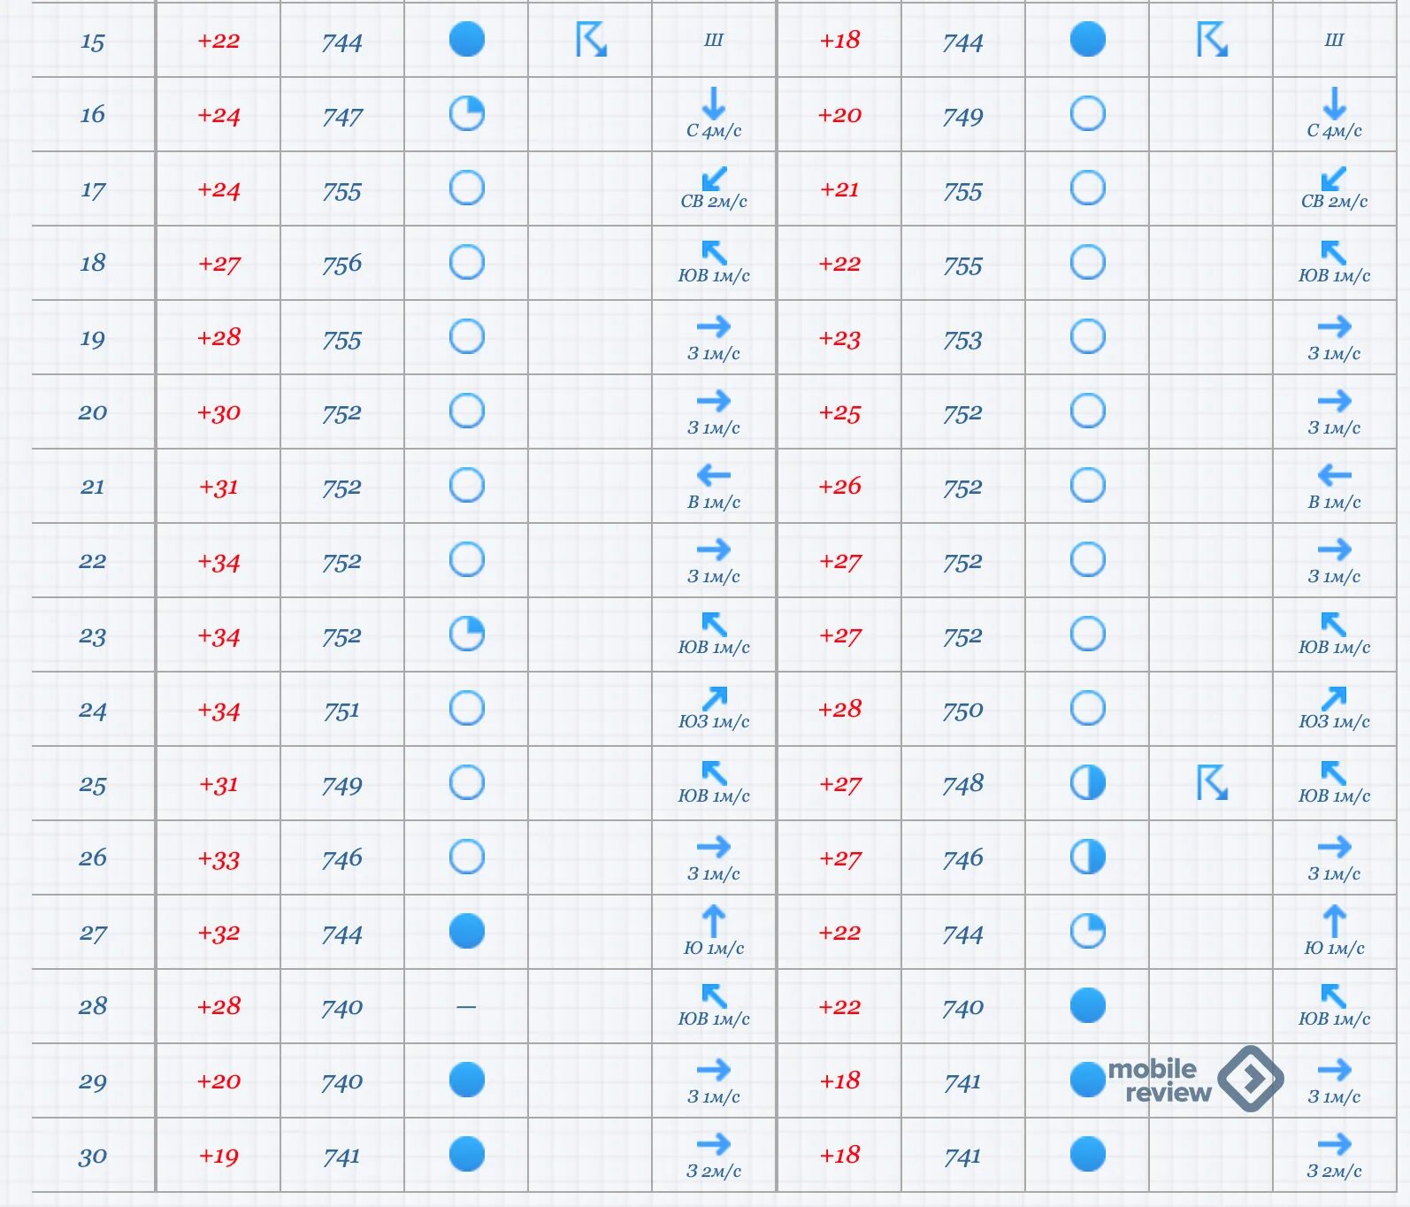Click the dash cloud cell on day 28

point(466,1006)
